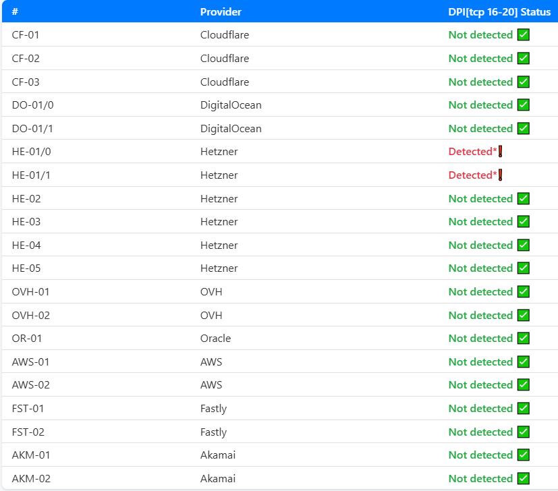558x491 pixels.
Task: Click 'Not detected' text in FST-02 row
Action: [480, 432]
